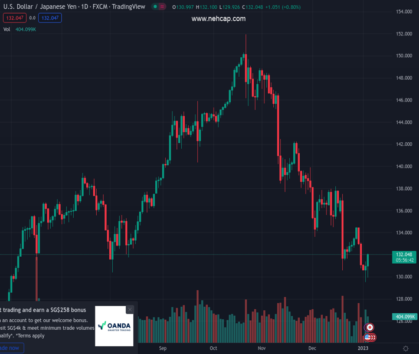Click the Sep label on time axis
The image size is (419, 354).
[163, 348]
